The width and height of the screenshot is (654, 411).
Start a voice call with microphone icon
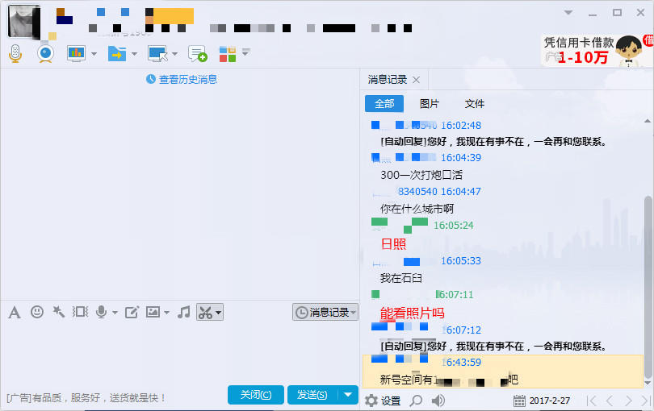pyautogui.click(x=15, y=54)
